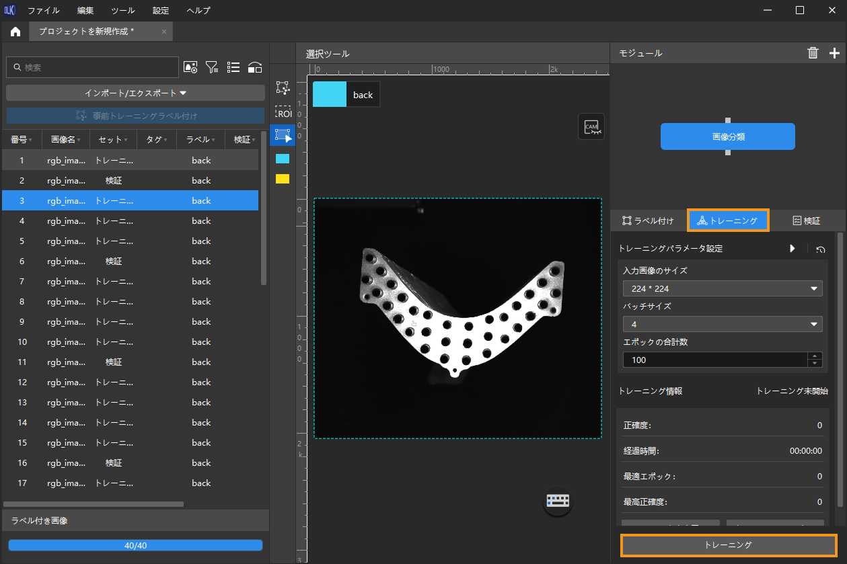Open the home tab icon
The width and height of the screenshot is (847, 564).
tap(15, 32)
